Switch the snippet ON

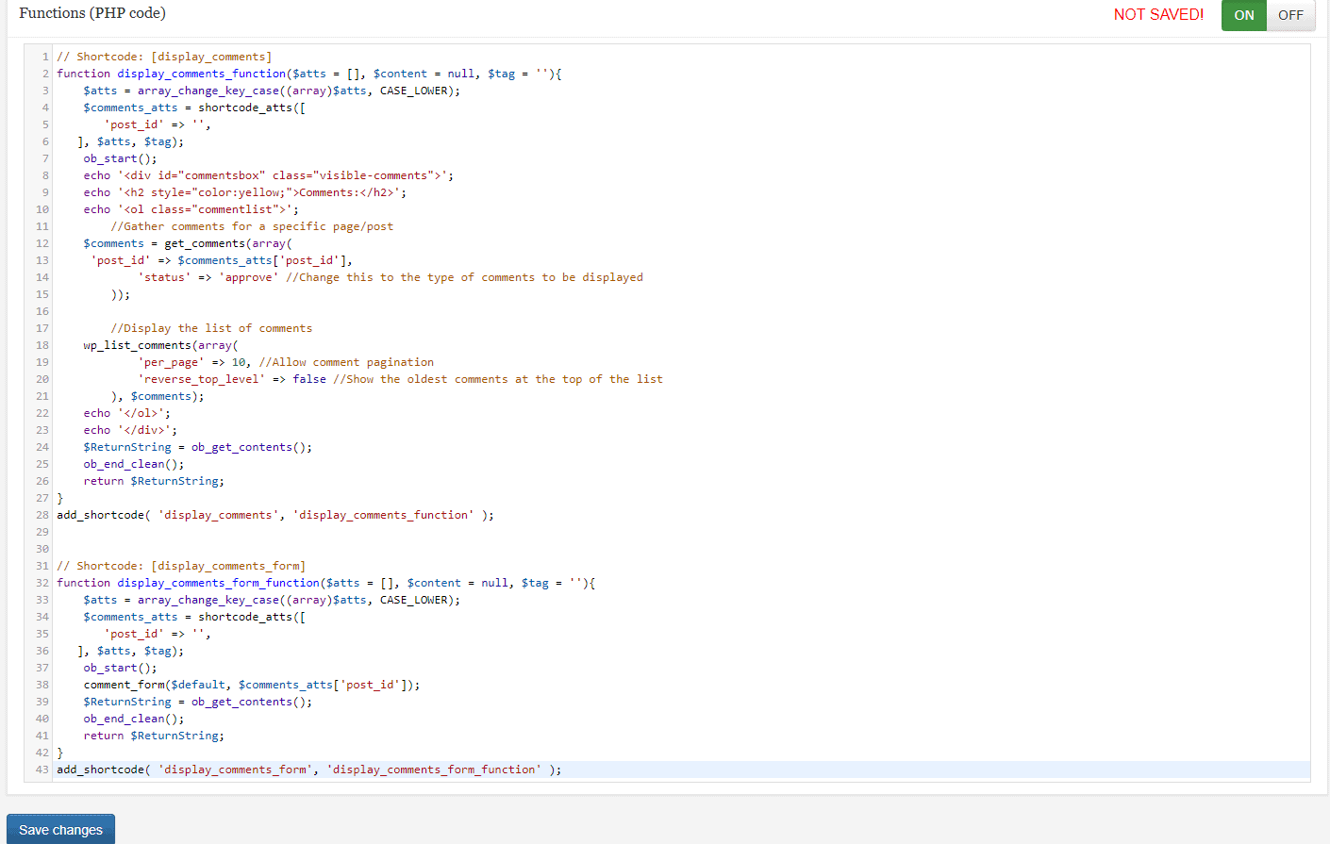[1244, 15]
